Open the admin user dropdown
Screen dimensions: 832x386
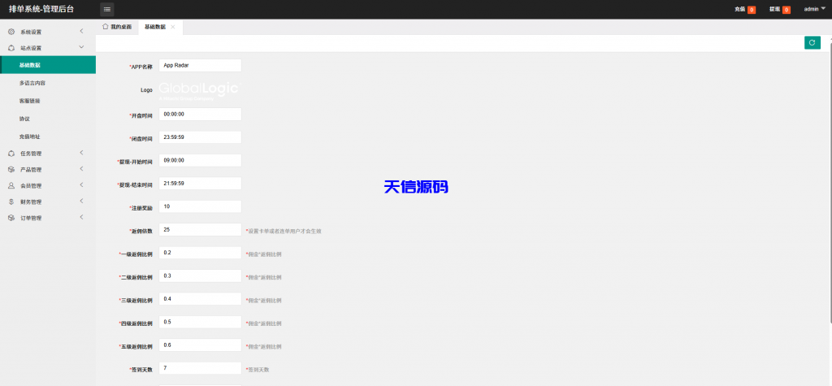(x=814, y=9)
